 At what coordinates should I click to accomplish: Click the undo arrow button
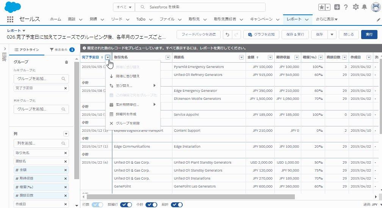point(227,35)
